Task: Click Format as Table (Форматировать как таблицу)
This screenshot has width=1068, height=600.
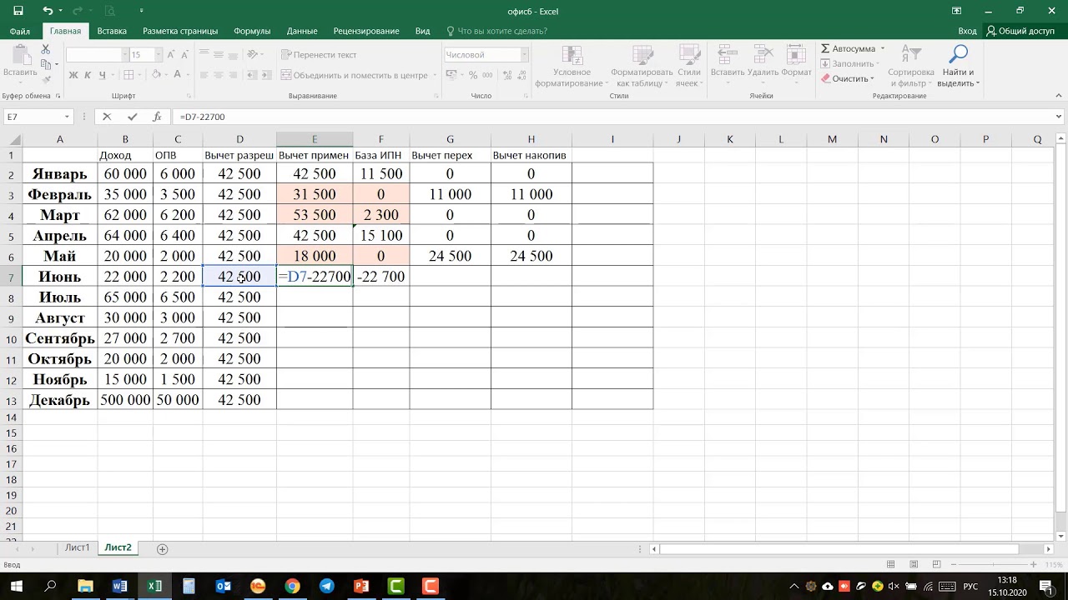Action: point(641,67)
